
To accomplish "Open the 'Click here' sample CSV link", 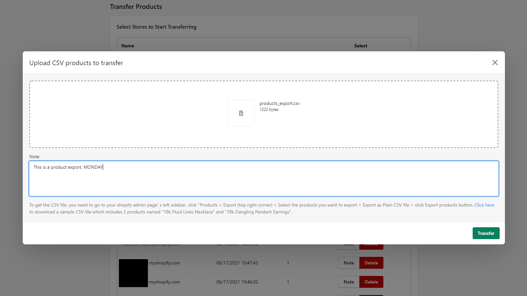I will pos(484,205).
